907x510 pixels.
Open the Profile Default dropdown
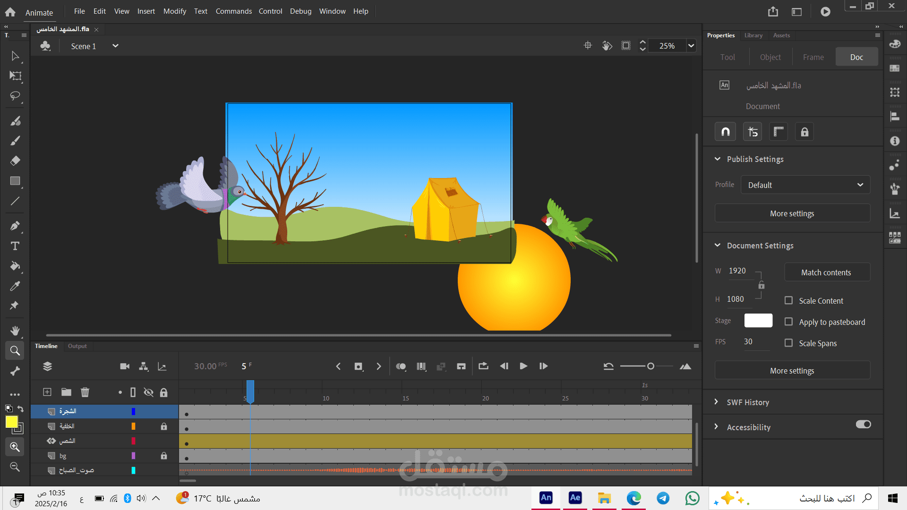coord(805,185)
